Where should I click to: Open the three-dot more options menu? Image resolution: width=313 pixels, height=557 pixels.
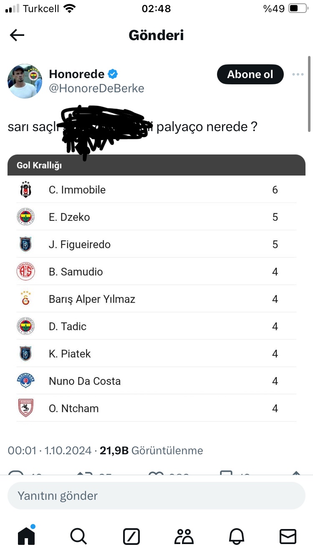[x=298, y=75]
